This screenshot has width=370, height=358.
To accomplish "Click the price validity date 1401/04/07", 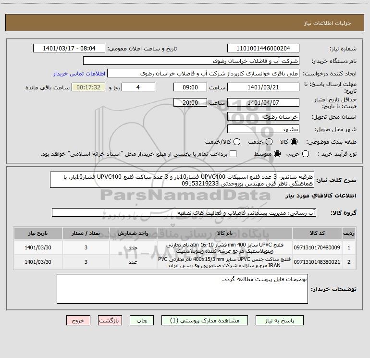I will 263,102.
